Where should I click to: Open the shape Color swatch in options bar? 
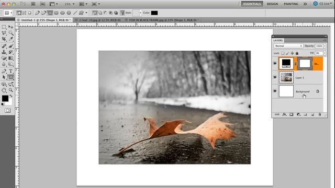point(154,13)
